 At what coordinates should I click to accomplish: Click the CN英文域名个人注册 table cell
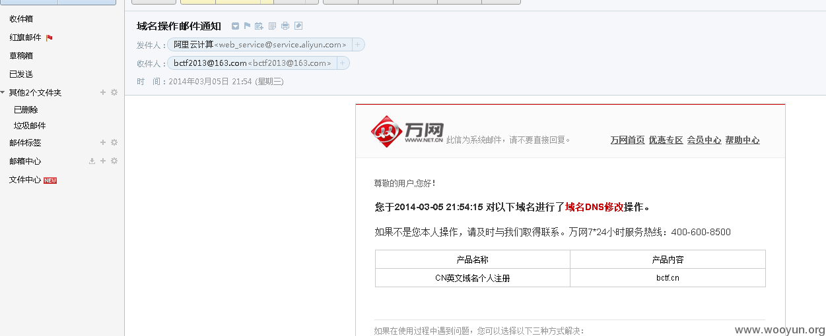coord(472,278)
